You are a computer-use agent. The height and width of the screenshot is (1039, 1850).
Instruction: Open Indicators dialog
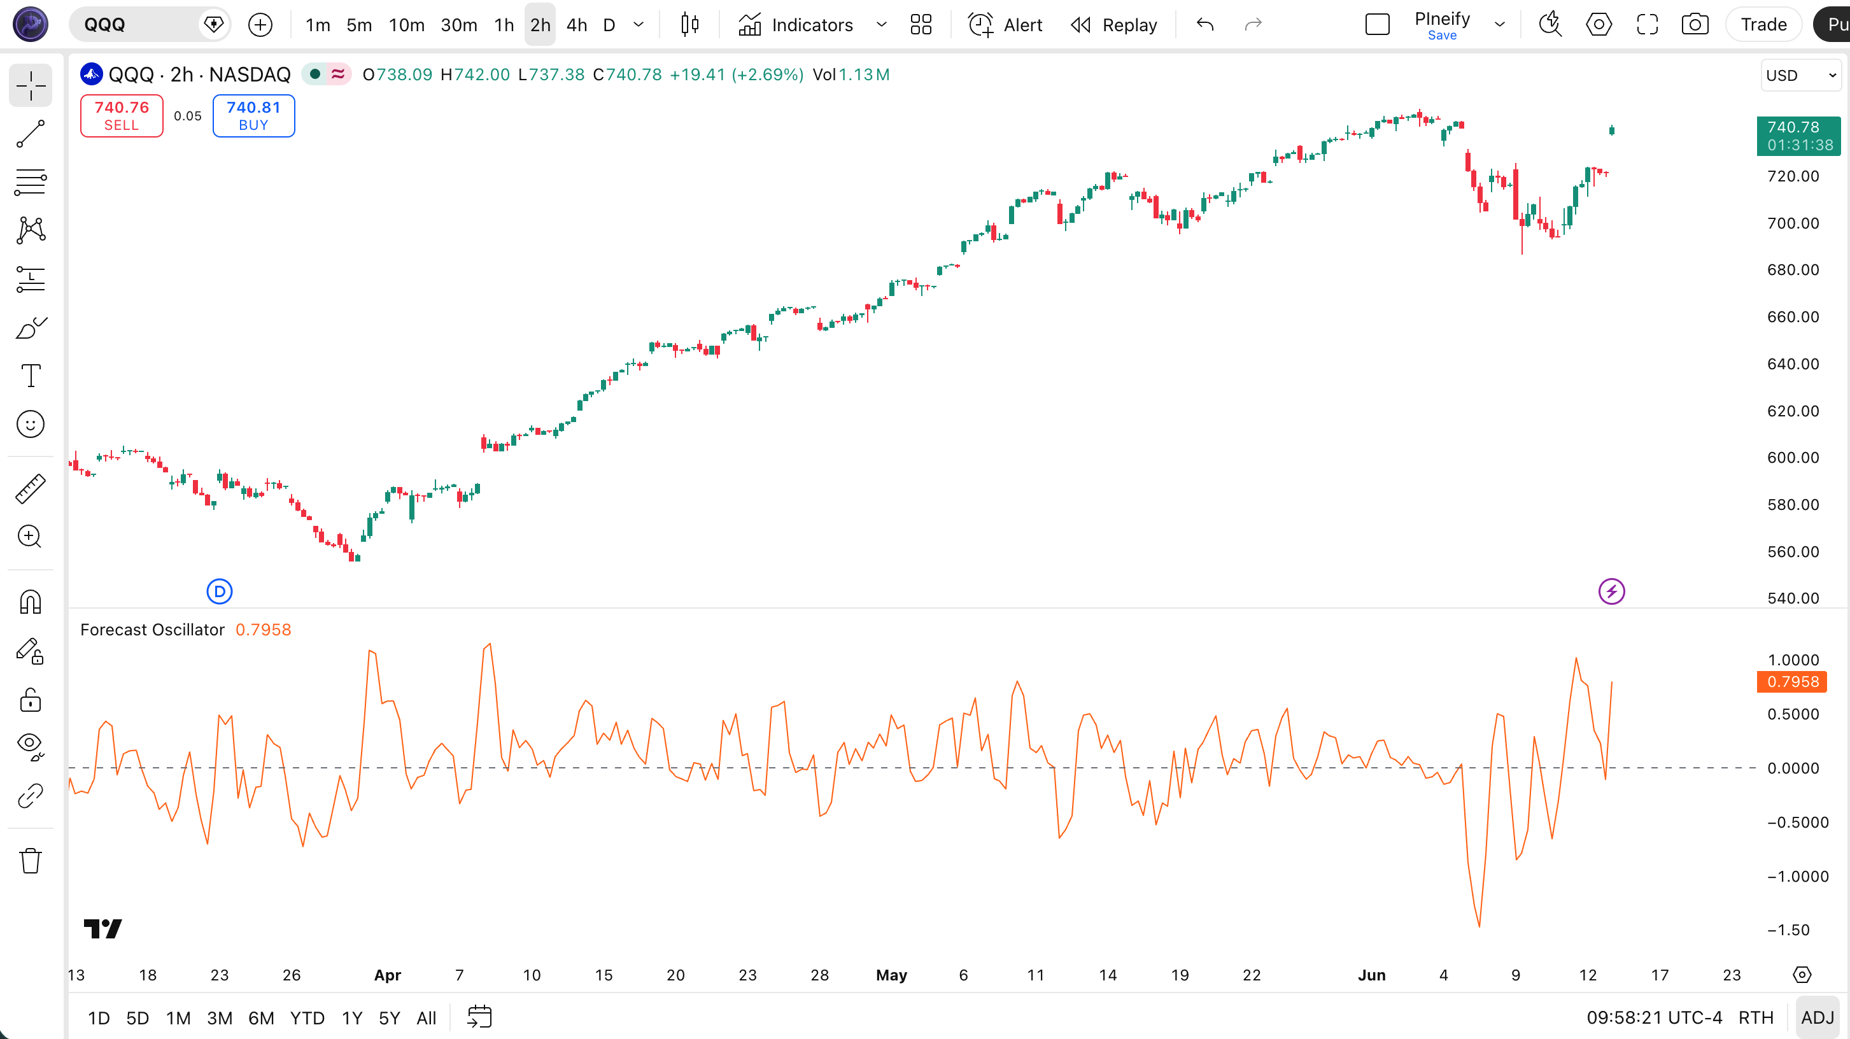795,25
